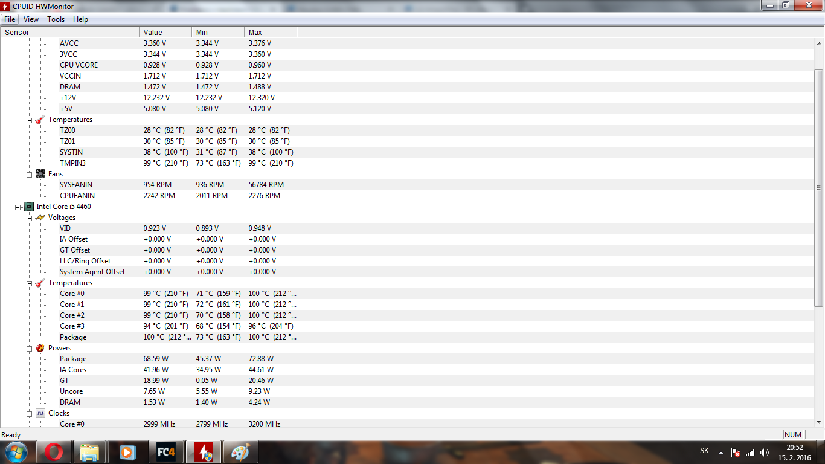Viewport: 825px width, 464px height.
Task: Collapse the CPU Temperatures node above Core #0
Action: [29, 283]
